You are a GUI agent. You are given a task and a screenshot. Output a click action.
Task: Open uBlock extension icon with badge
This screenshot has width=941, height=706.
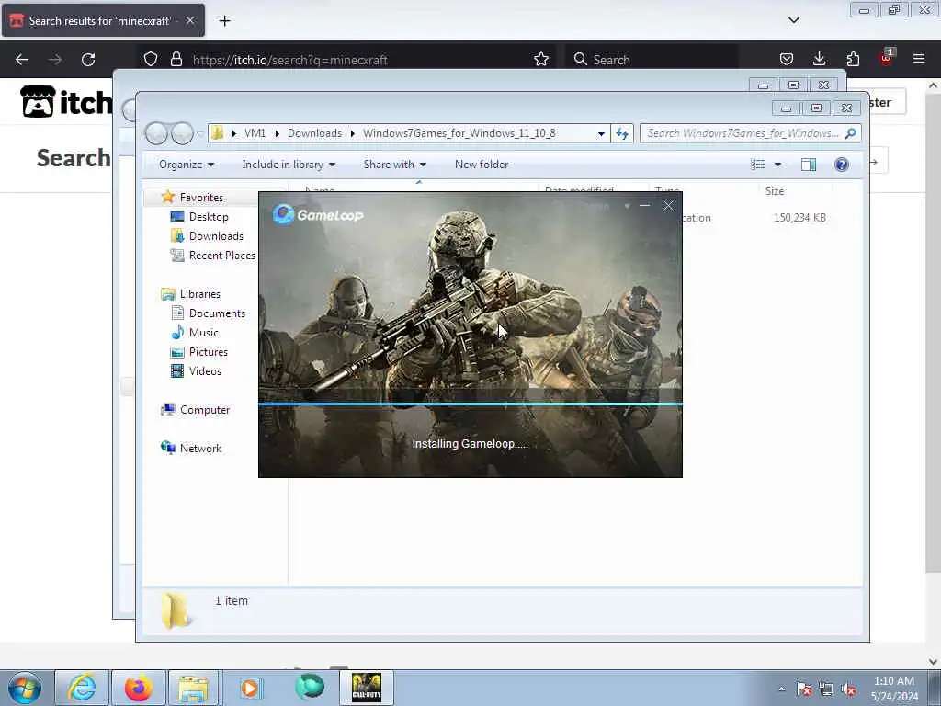tap(887, 58)
